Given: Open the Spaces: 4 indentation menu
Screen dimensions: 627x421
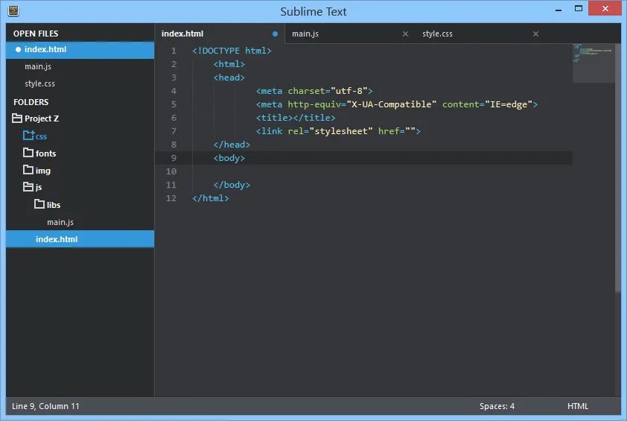Looking at the screenshot, I should pos(497,406).
